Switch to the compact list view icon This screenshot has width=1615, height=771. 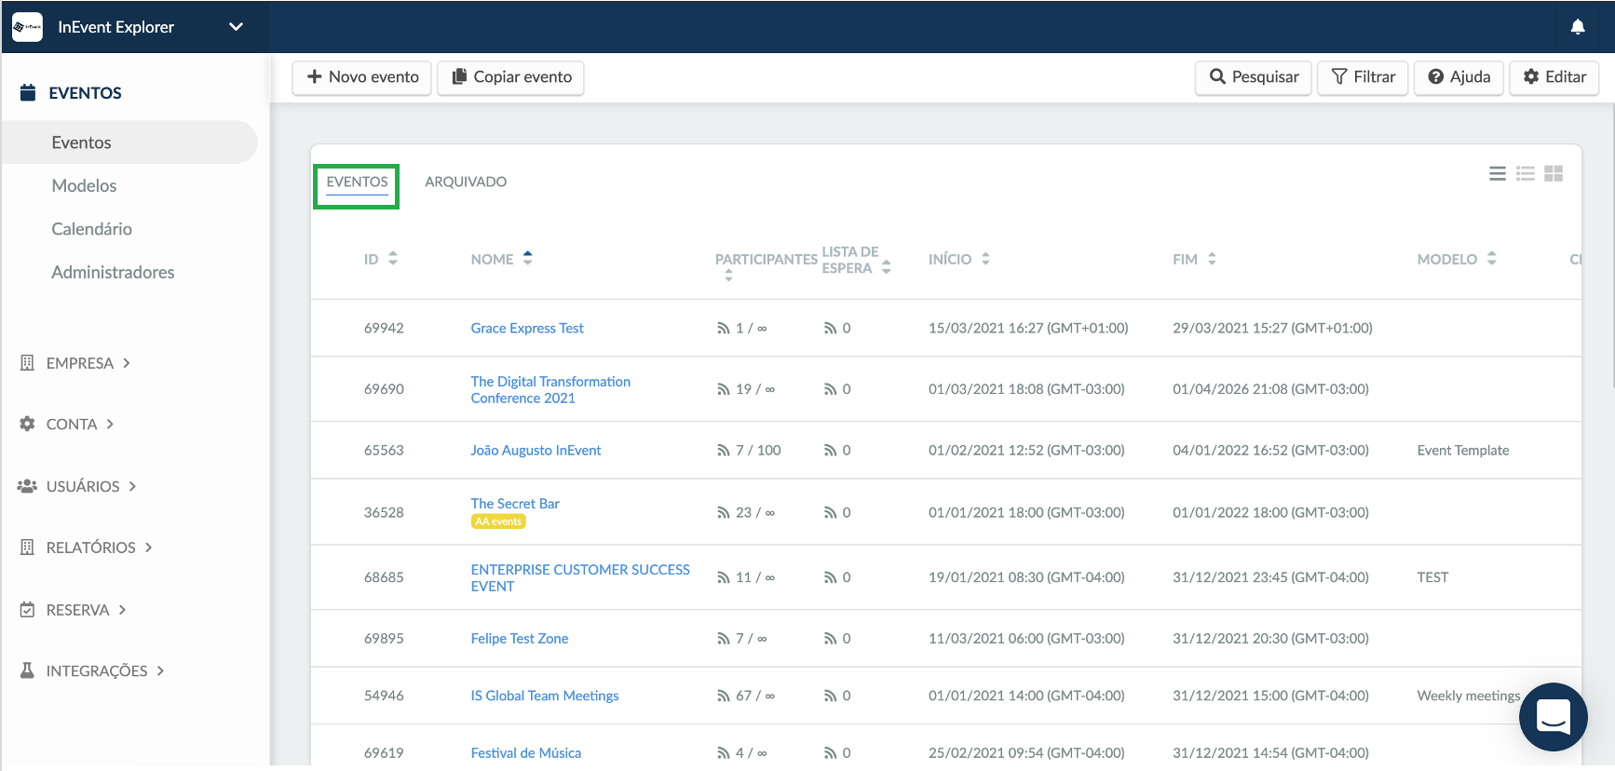click(1498, 173)
